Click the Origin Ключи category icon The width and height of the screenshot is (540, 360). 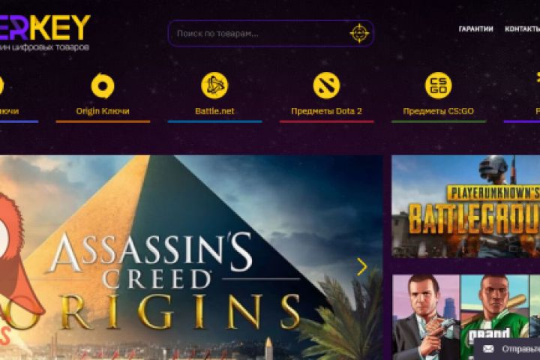(x=103, y=85)
